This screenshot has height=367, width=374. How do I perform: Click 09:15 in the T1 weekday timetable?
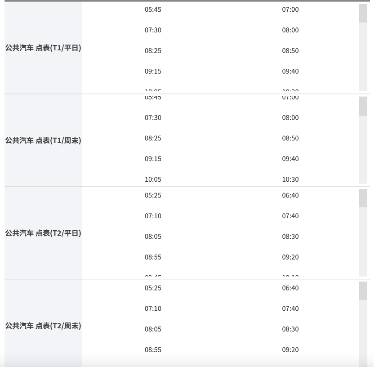click(x=153, y=71)
